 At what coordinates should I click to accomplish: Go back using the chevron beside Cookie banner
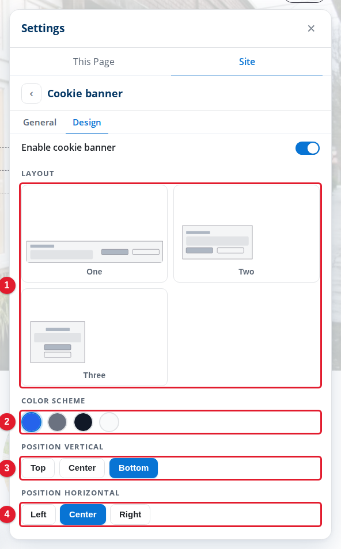[31, 93]
